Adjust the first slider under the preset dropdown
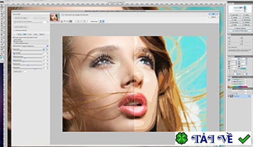Viewport: 253px width, 147px height. coord(27,50)
